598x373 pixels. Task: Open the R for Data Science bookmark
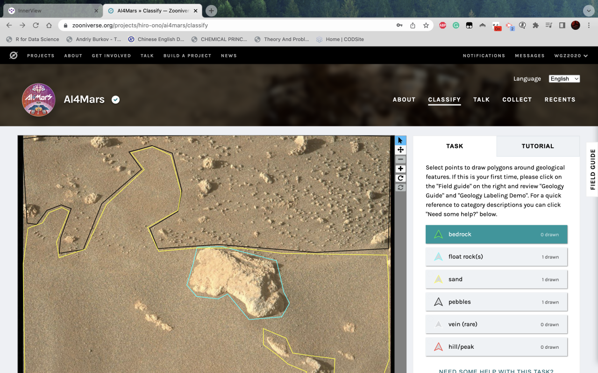coord(33,39)
